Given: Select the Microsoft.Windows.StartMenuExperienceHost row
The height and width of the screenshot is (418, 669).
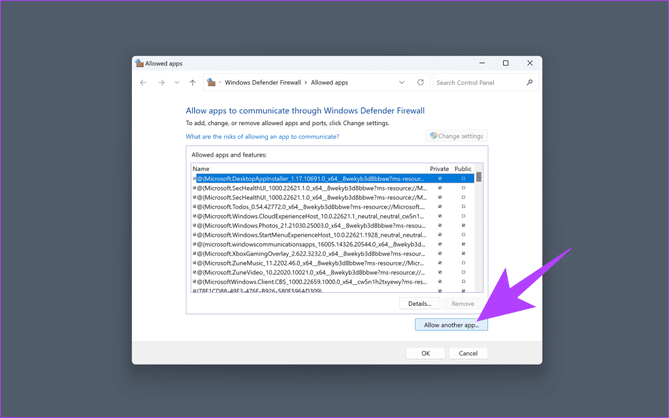Looking at the screenshot, I should pos(333,235).
